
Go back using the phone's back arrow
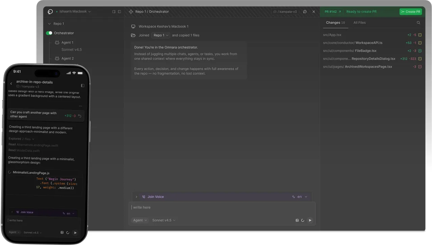[x=11, y=83]
